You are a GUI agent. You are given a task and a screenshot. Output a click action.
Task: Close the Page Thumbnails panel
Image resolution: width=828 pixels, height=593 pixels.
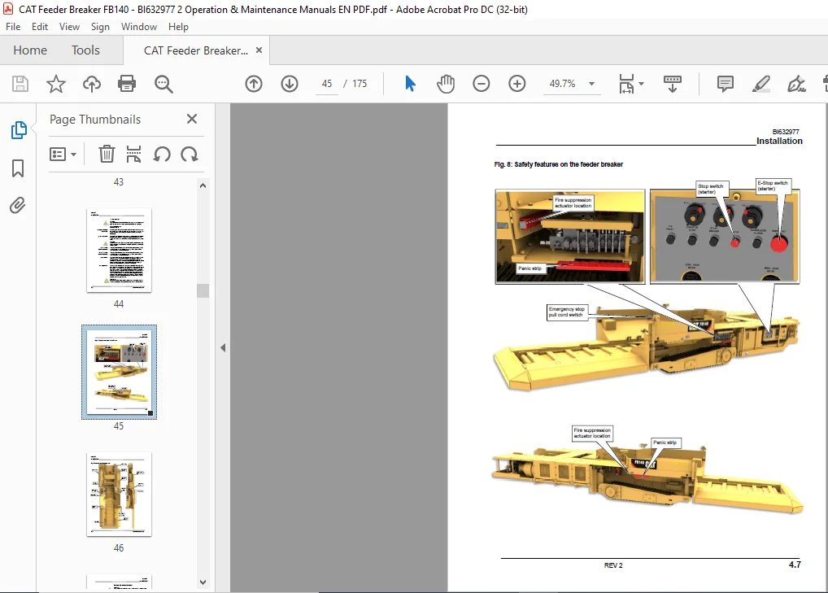[x=192, y=119]
